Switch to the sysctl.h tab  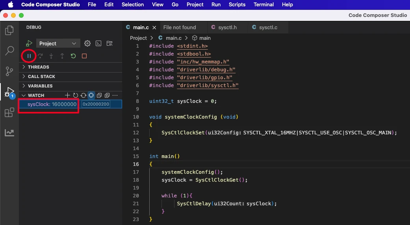click(227, 27)
